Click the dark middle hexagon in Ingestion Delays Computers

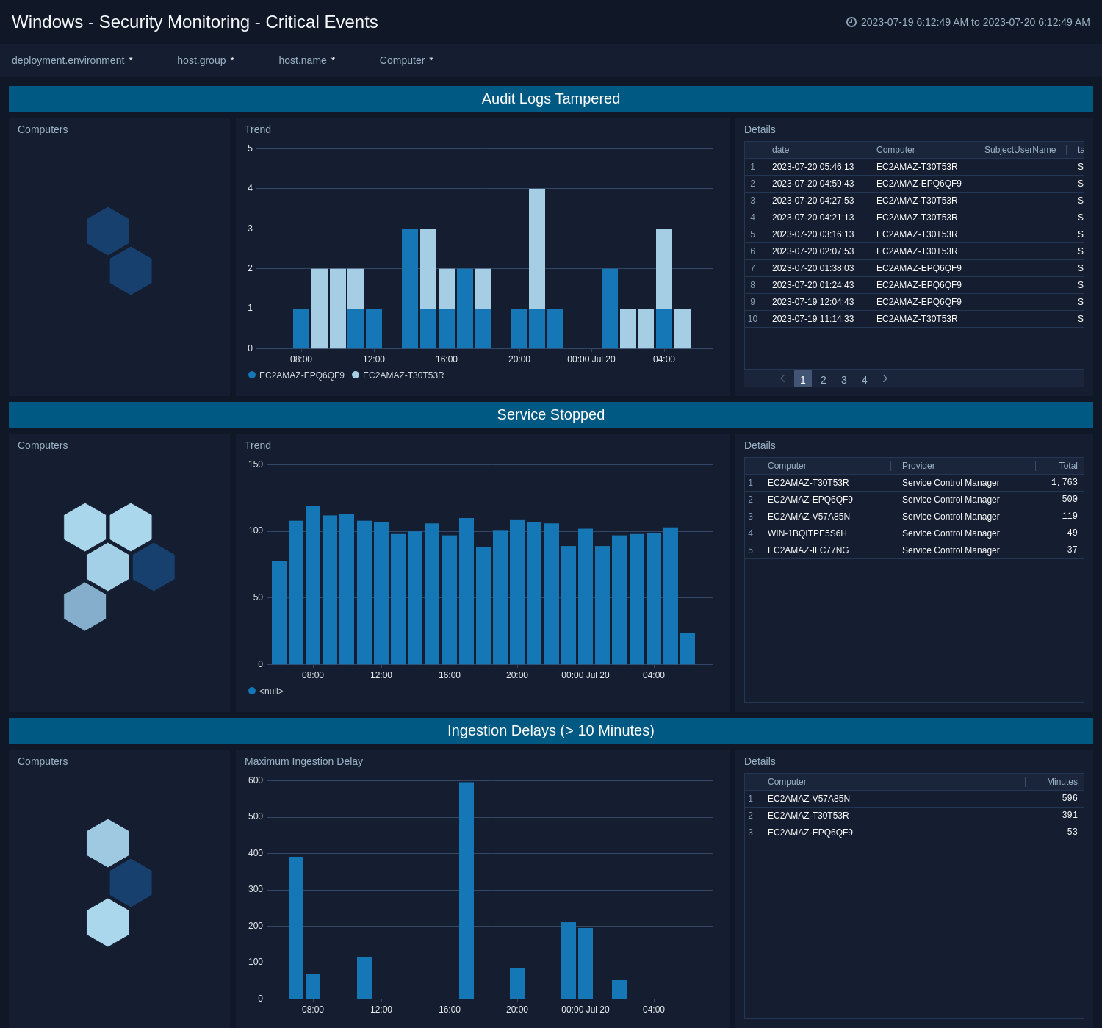(131, 883)
